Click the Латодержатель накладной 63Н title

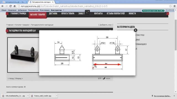pos(22,31)
